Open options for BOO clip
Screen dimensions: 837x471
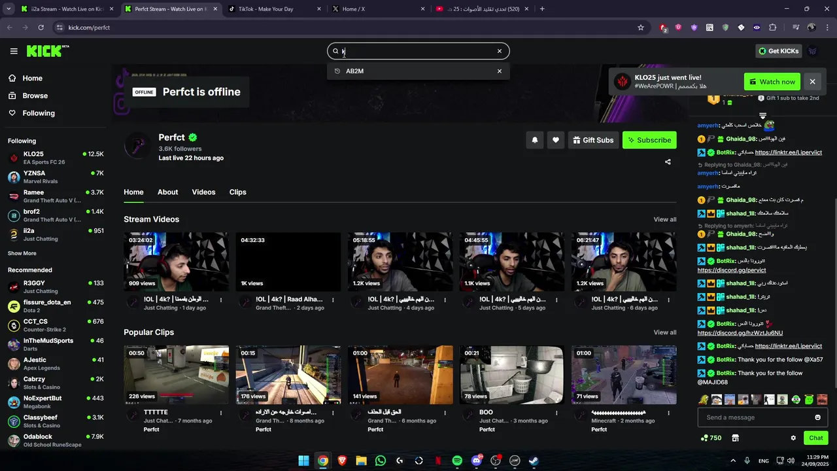pyautogui.click(x=556, y=413)
